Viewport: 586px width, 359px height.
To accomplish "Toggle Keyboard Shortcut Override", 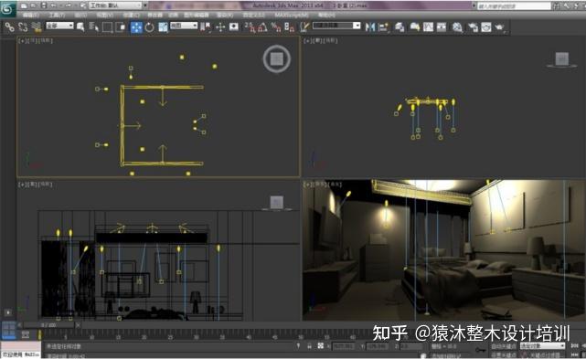I will [234, 26].
